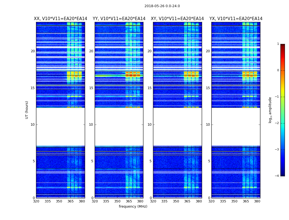Click the colorbar tick label "0"
This screenshot has height=220, width=289.
point(278,70)
